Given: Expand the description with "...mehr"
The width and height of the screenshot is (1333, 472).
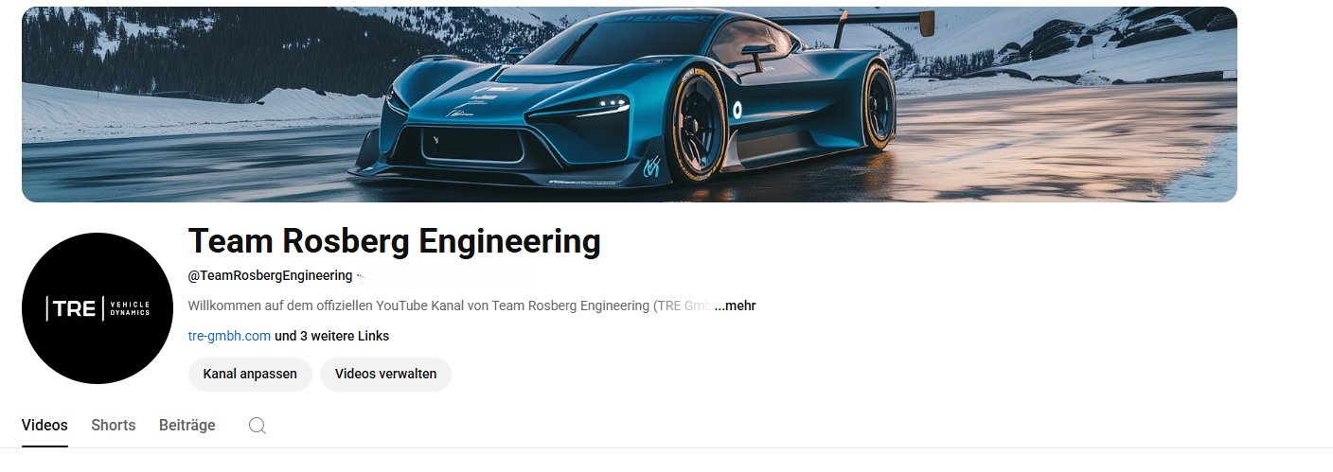Looking at the screenshot, I should [x=735, y=306].
